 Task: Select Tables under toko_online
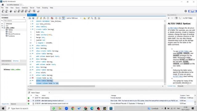[10, 30]
